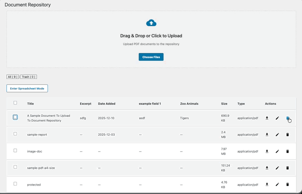Trash the A Sample Document row
This screenshot has height=194, width=302.
pyautogui.click(x=287, y=118)
